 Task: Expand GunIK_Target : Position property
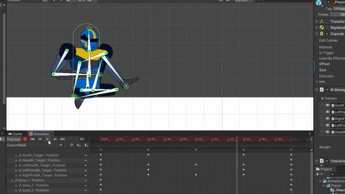coord(16,156)
